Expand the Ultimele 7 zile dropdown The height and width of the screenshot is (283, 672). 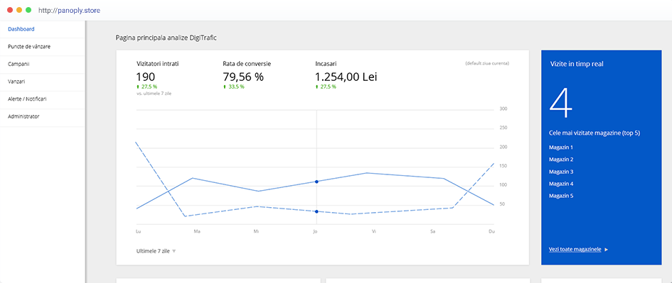click(156, 251)
